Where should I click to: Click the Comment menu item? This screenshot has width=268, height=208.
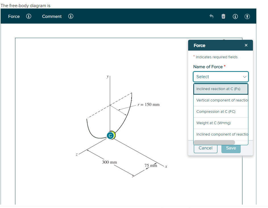tap(52, 16)
